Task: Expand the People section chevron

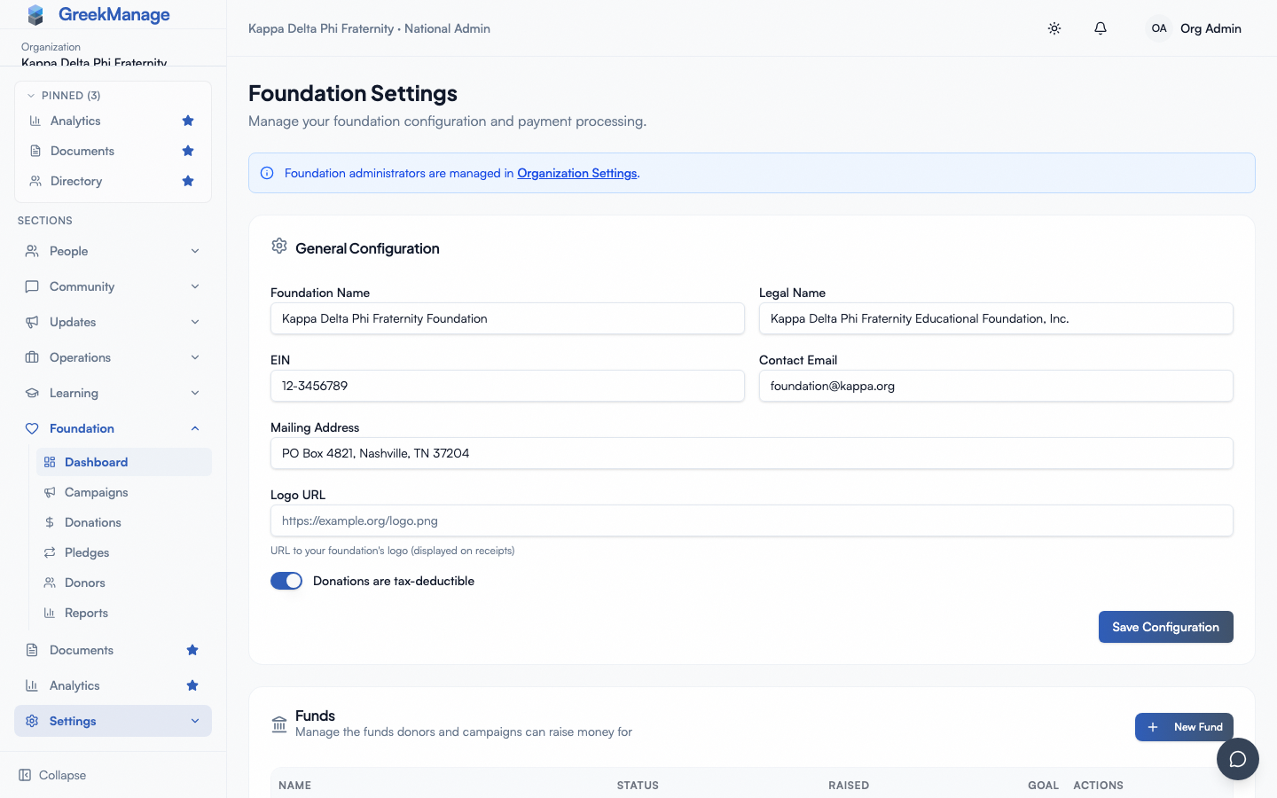Action: [195, 251]
